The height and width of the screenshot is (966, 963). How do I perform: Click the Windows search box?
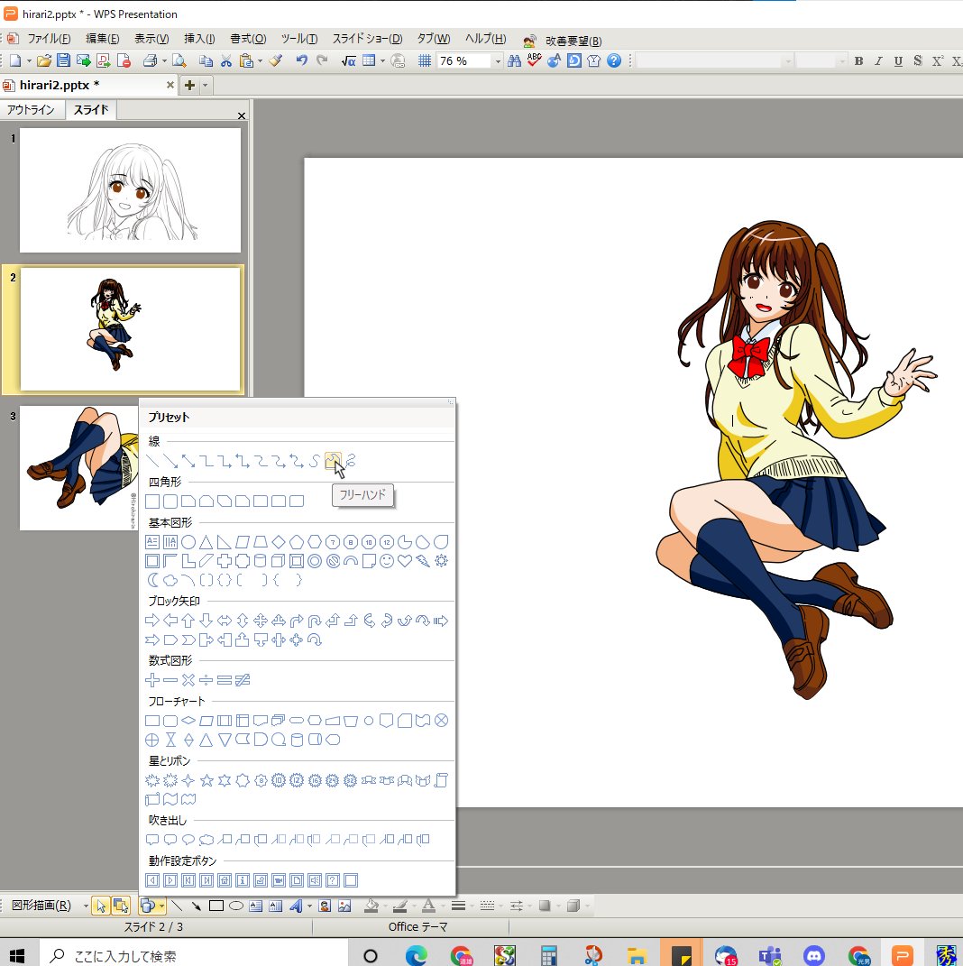[194, 955]
